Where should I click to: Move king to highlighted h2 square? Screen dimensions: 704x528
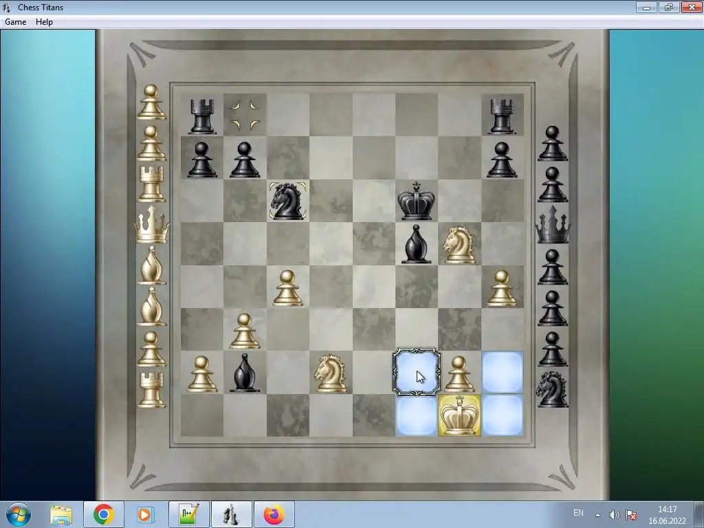coord(502,372)
